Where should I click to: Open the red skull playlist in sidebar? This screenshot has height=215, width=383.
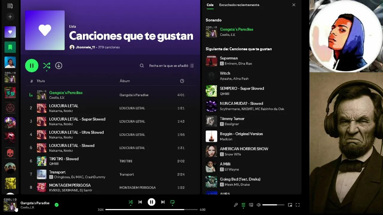(x=10, y=153)
